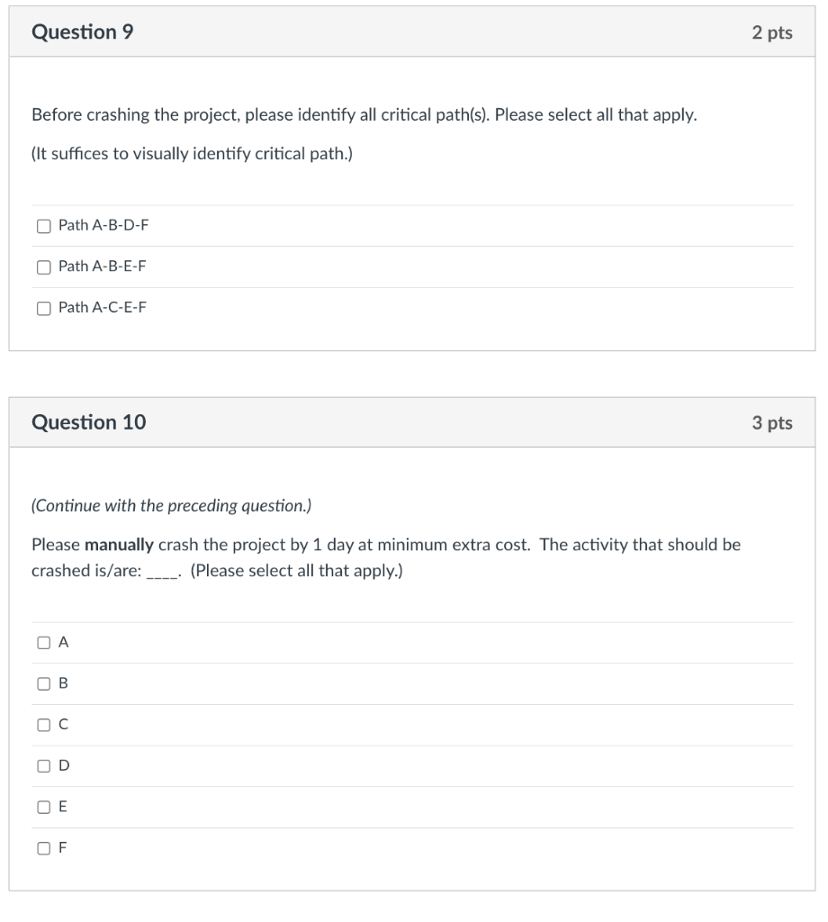Check the Path A-C-E-F checkbox
The image size is (828, 922).
43,307
